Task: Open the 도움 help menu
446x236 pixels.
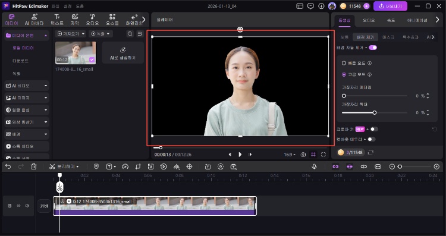Action: (80, 7)
